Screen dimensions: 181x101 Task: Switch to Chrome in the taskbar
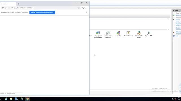click(x=27, y=99)
